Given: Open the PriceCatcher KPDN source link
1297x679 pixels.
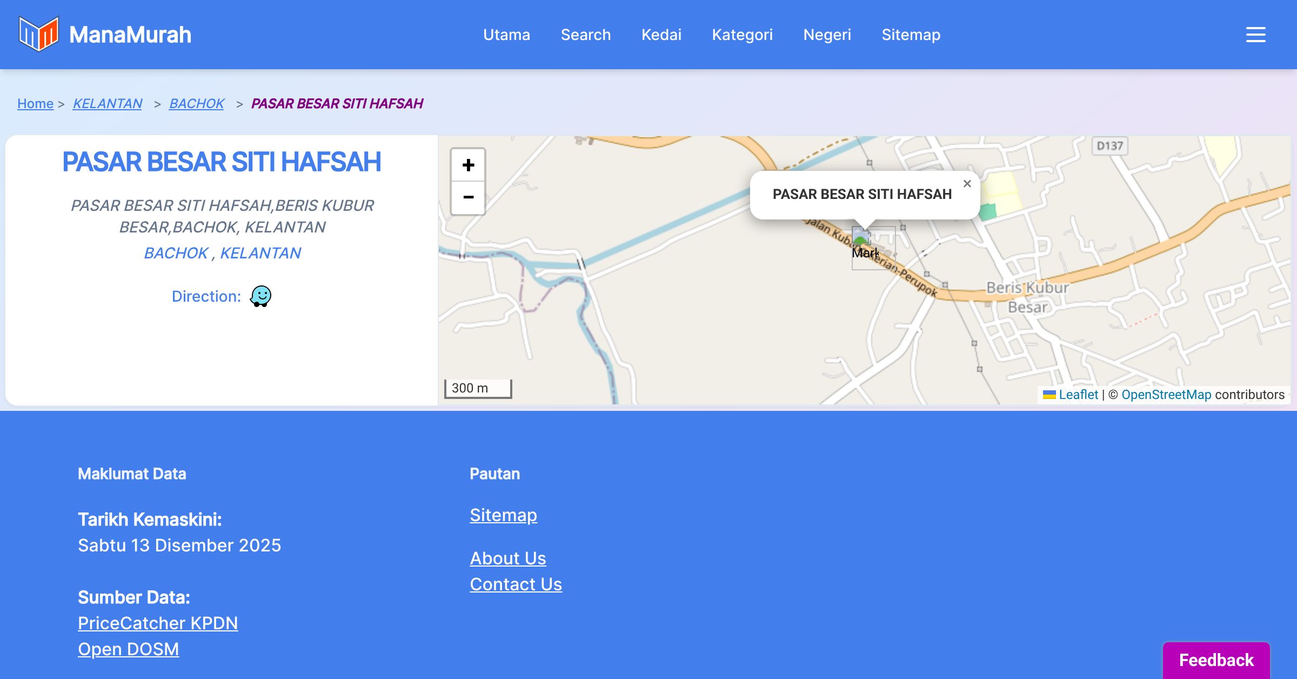Looking at the screenshot, I should (x=158, y=623).
